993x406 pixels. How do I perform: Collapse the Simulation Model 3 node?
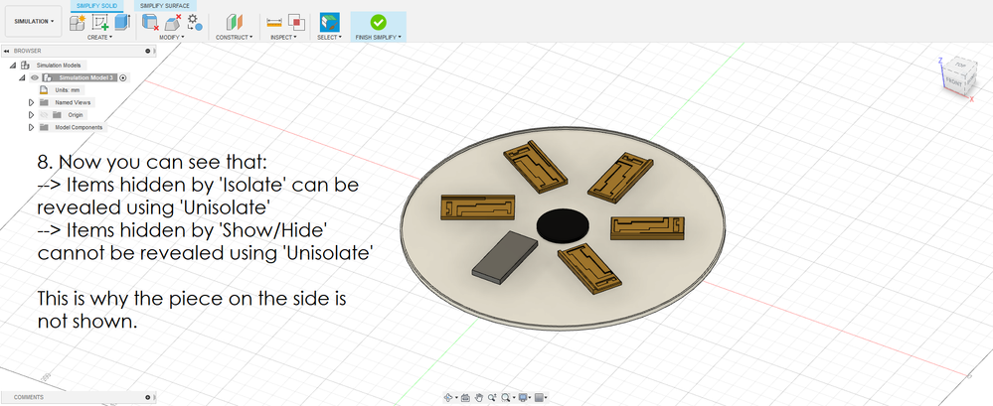tap(22, 77)
